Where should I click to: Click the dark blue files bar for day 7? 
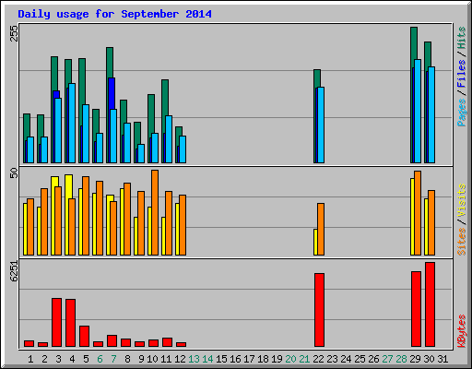tap(112, 93)
